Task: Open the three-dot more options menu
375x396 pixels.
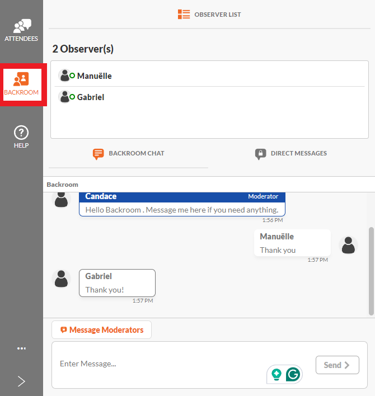Action: (21, 348)
